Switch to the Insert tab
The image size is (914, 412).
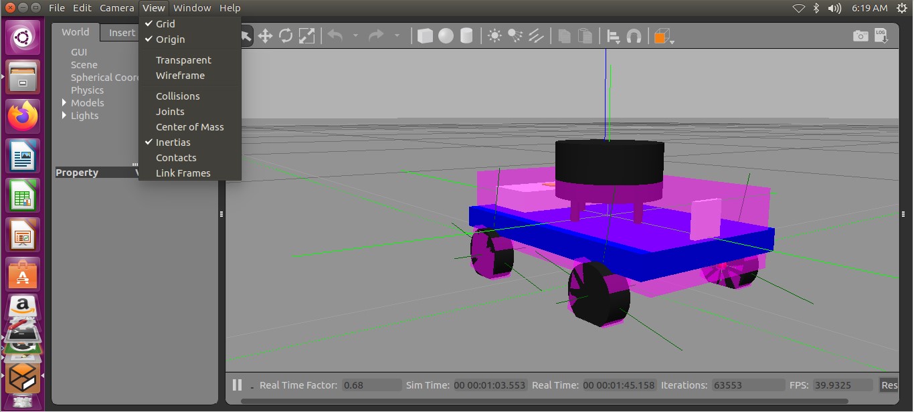[x=122, y=33]
